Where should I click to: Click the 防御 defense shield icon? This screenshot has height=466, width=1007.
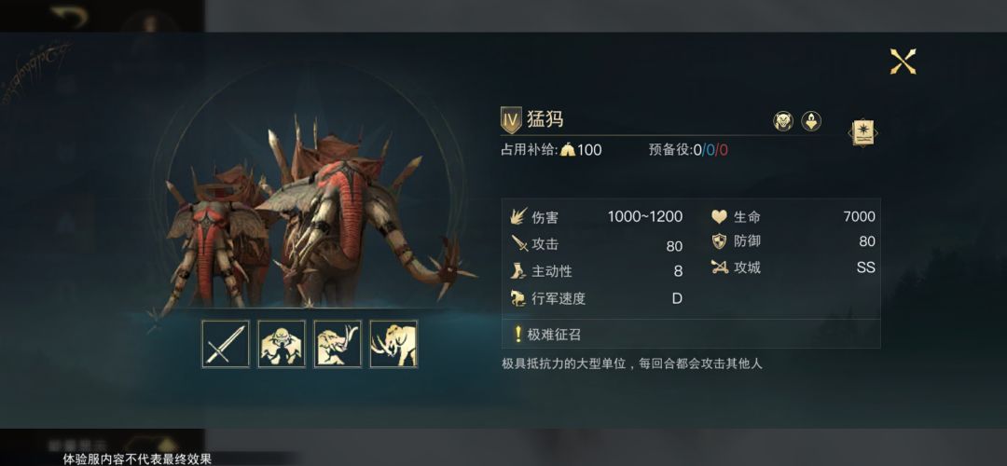click(x=719, y=241)
